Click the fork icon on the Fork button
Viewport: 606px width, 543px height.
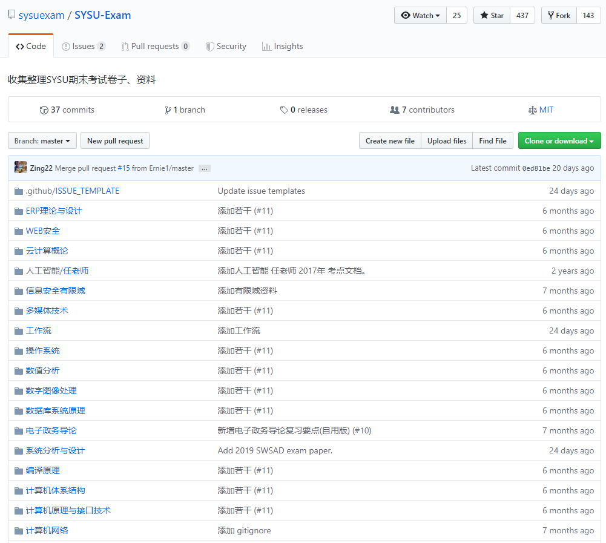click(552, 15)
